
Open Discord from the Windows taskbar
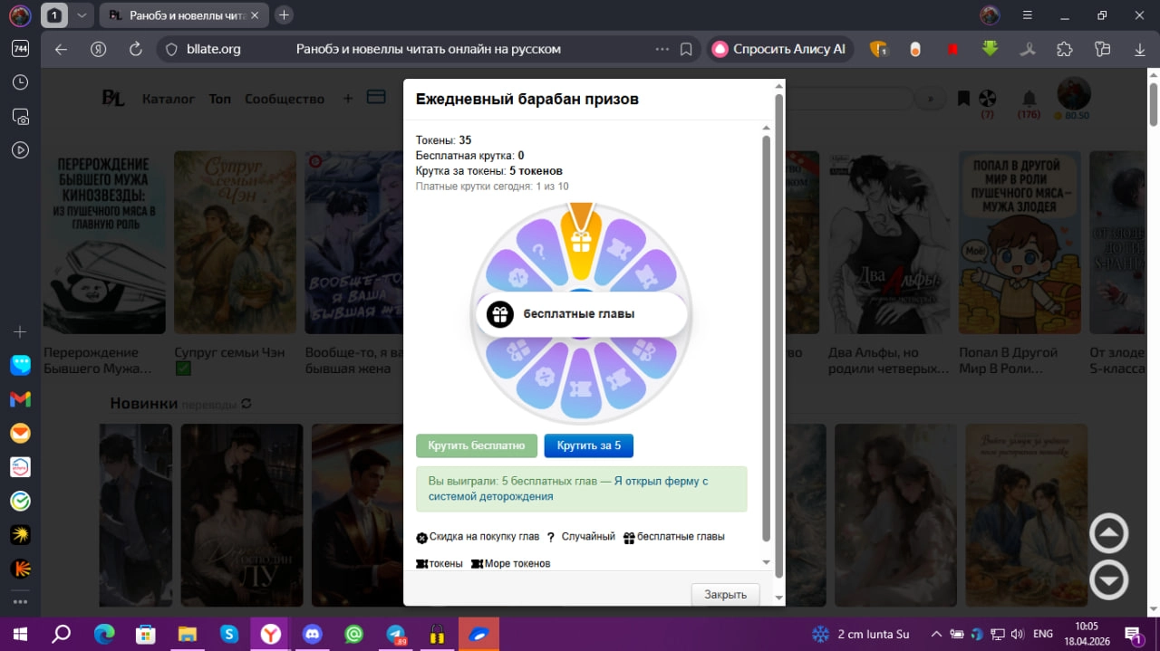point(313,634)
